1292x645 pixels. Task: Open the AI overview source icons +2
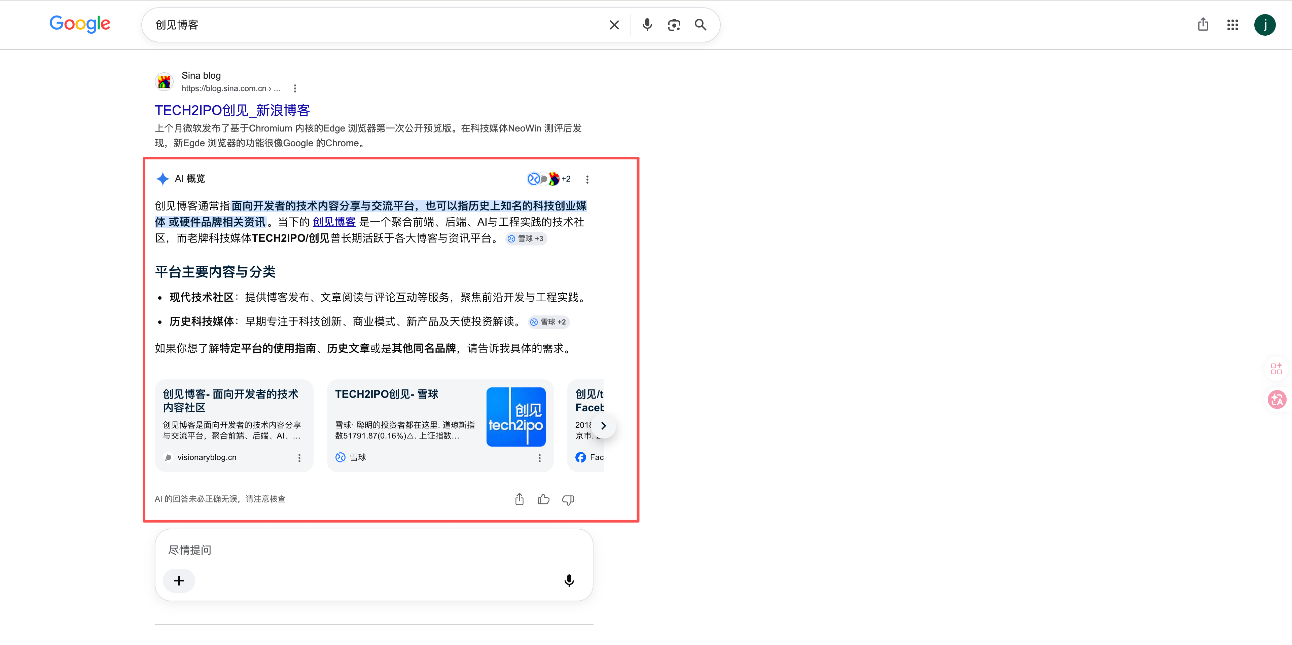[x=549, y=179]
